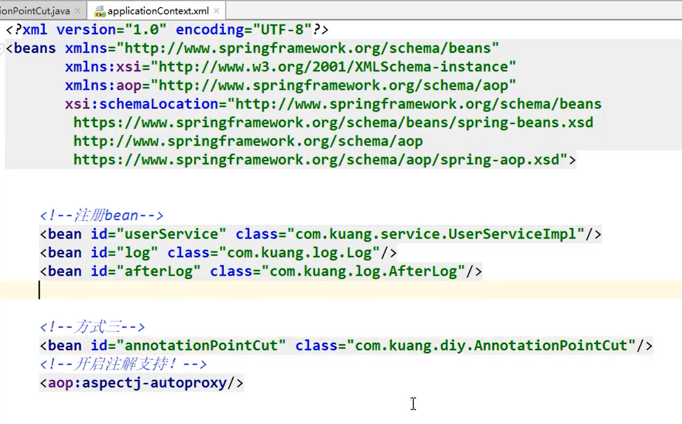Click the 方式三 comment line
Viewport: 682px width, 424px height.
point(92,326)
